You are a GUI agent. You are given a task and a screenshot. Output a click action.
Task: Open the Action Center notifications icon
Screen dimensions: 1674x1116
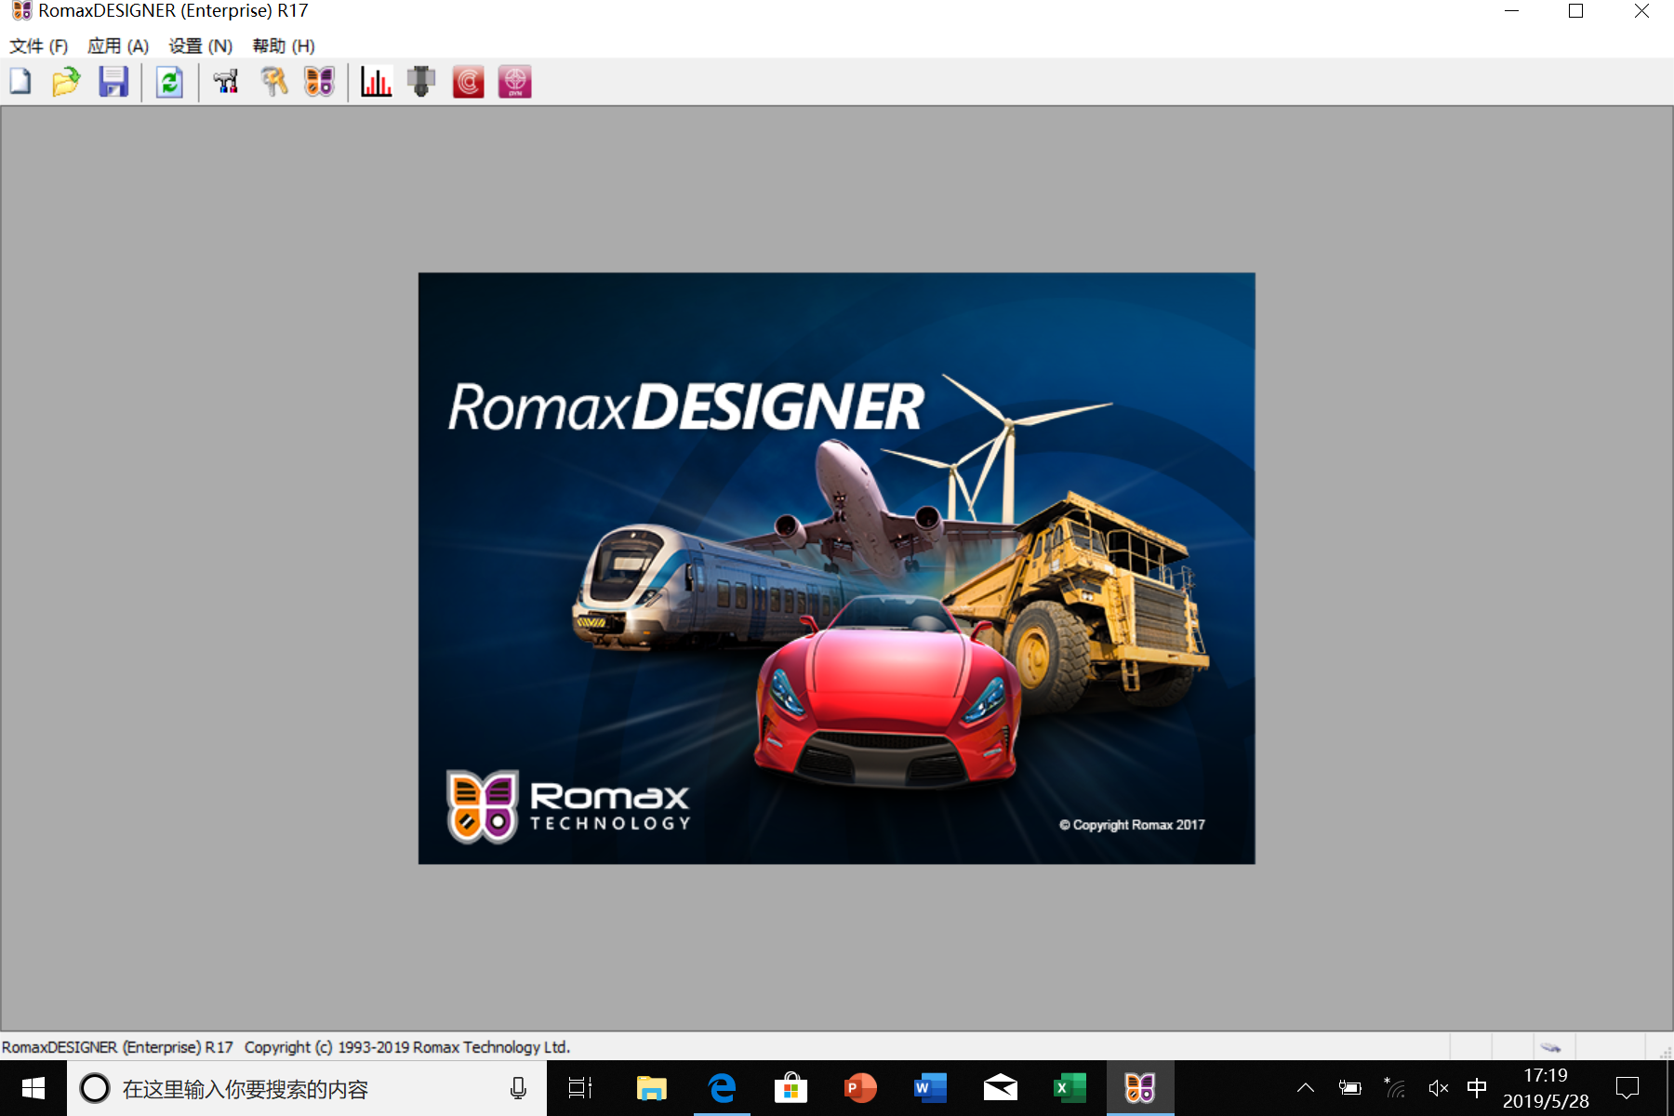[1627, 1088]
